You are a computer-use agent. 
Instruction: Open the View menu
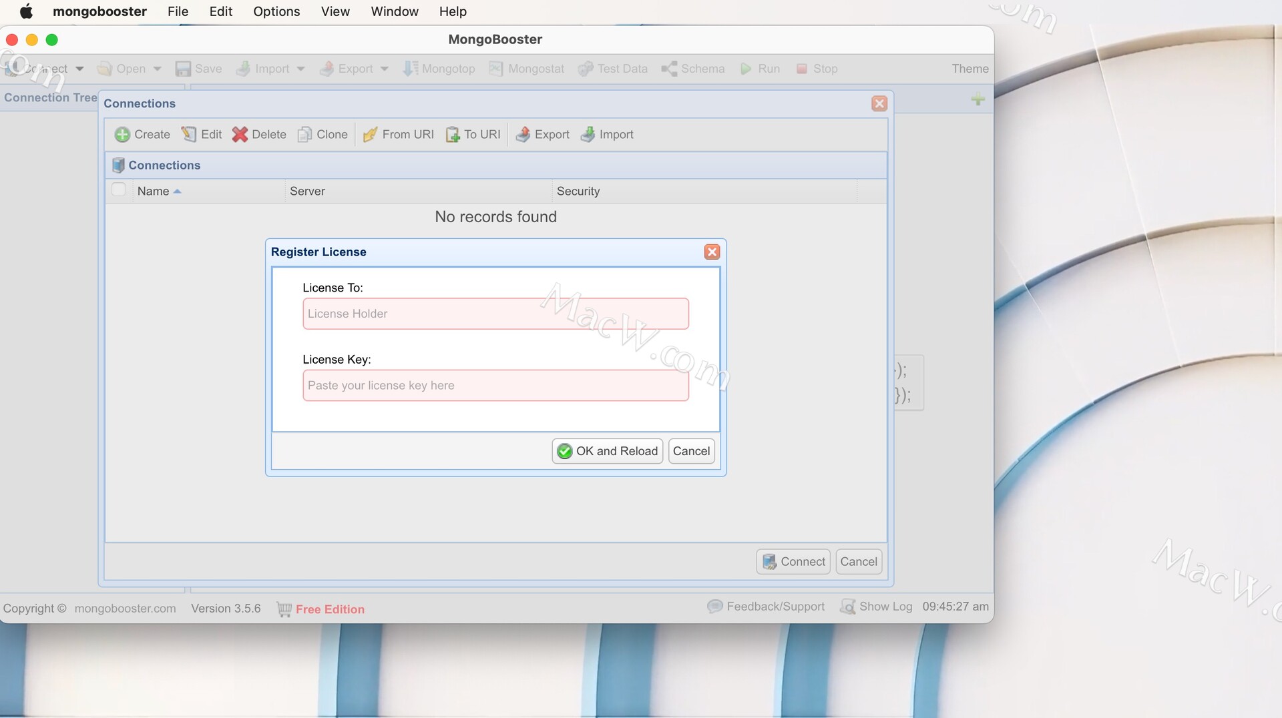[335, 11]
